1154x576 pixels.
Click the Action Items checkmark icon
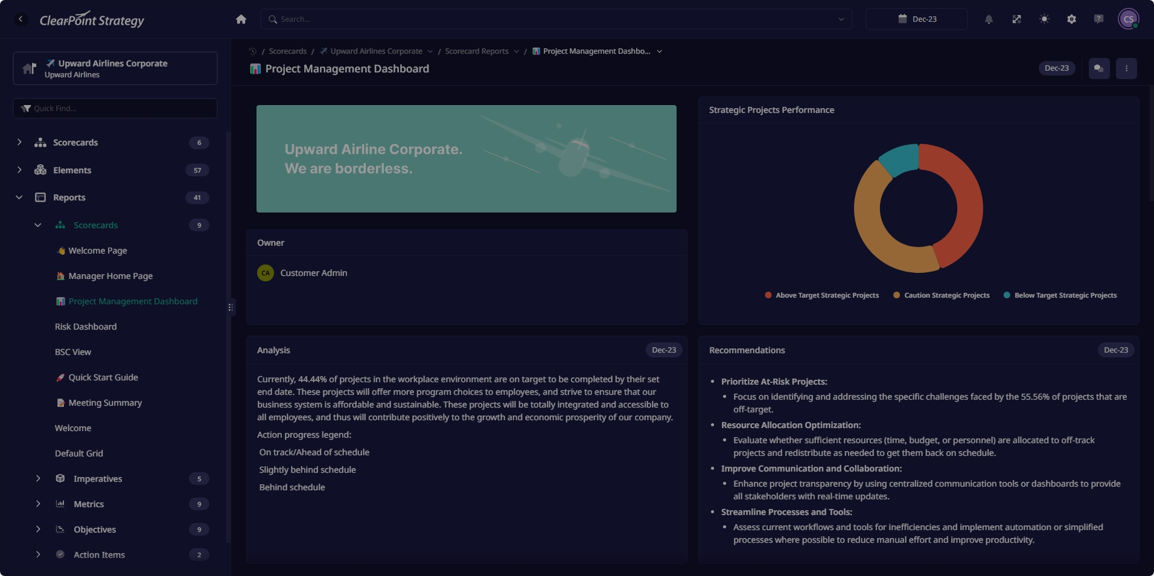(x=60, y=555)
